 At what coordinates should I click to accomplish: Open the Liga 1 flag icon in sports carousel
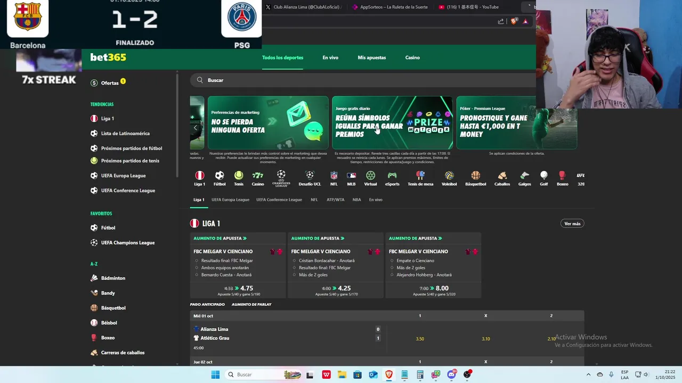pos(199,178)
